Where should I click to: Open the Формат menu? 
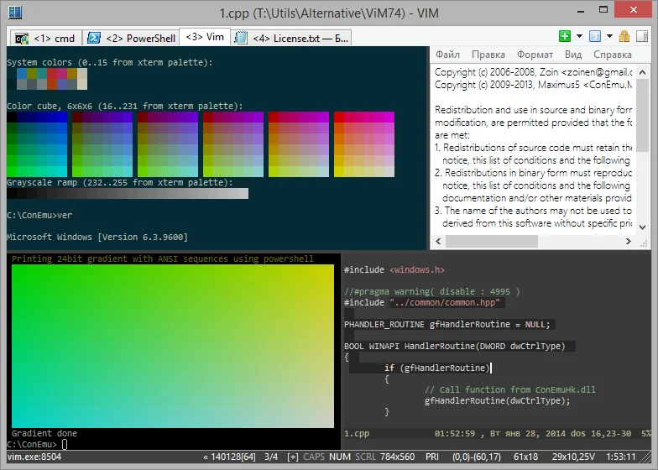pos(535,55)
